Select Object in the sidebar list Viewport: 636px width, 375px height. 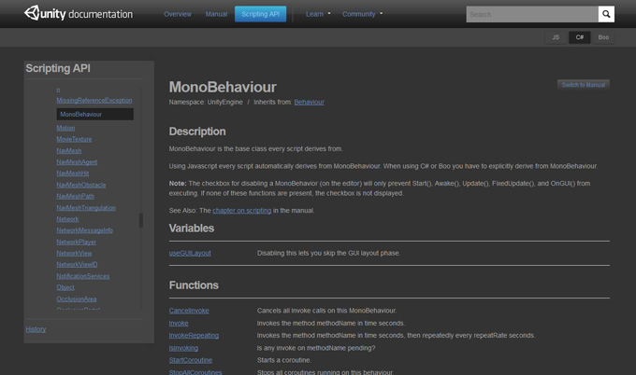[65, 287]
